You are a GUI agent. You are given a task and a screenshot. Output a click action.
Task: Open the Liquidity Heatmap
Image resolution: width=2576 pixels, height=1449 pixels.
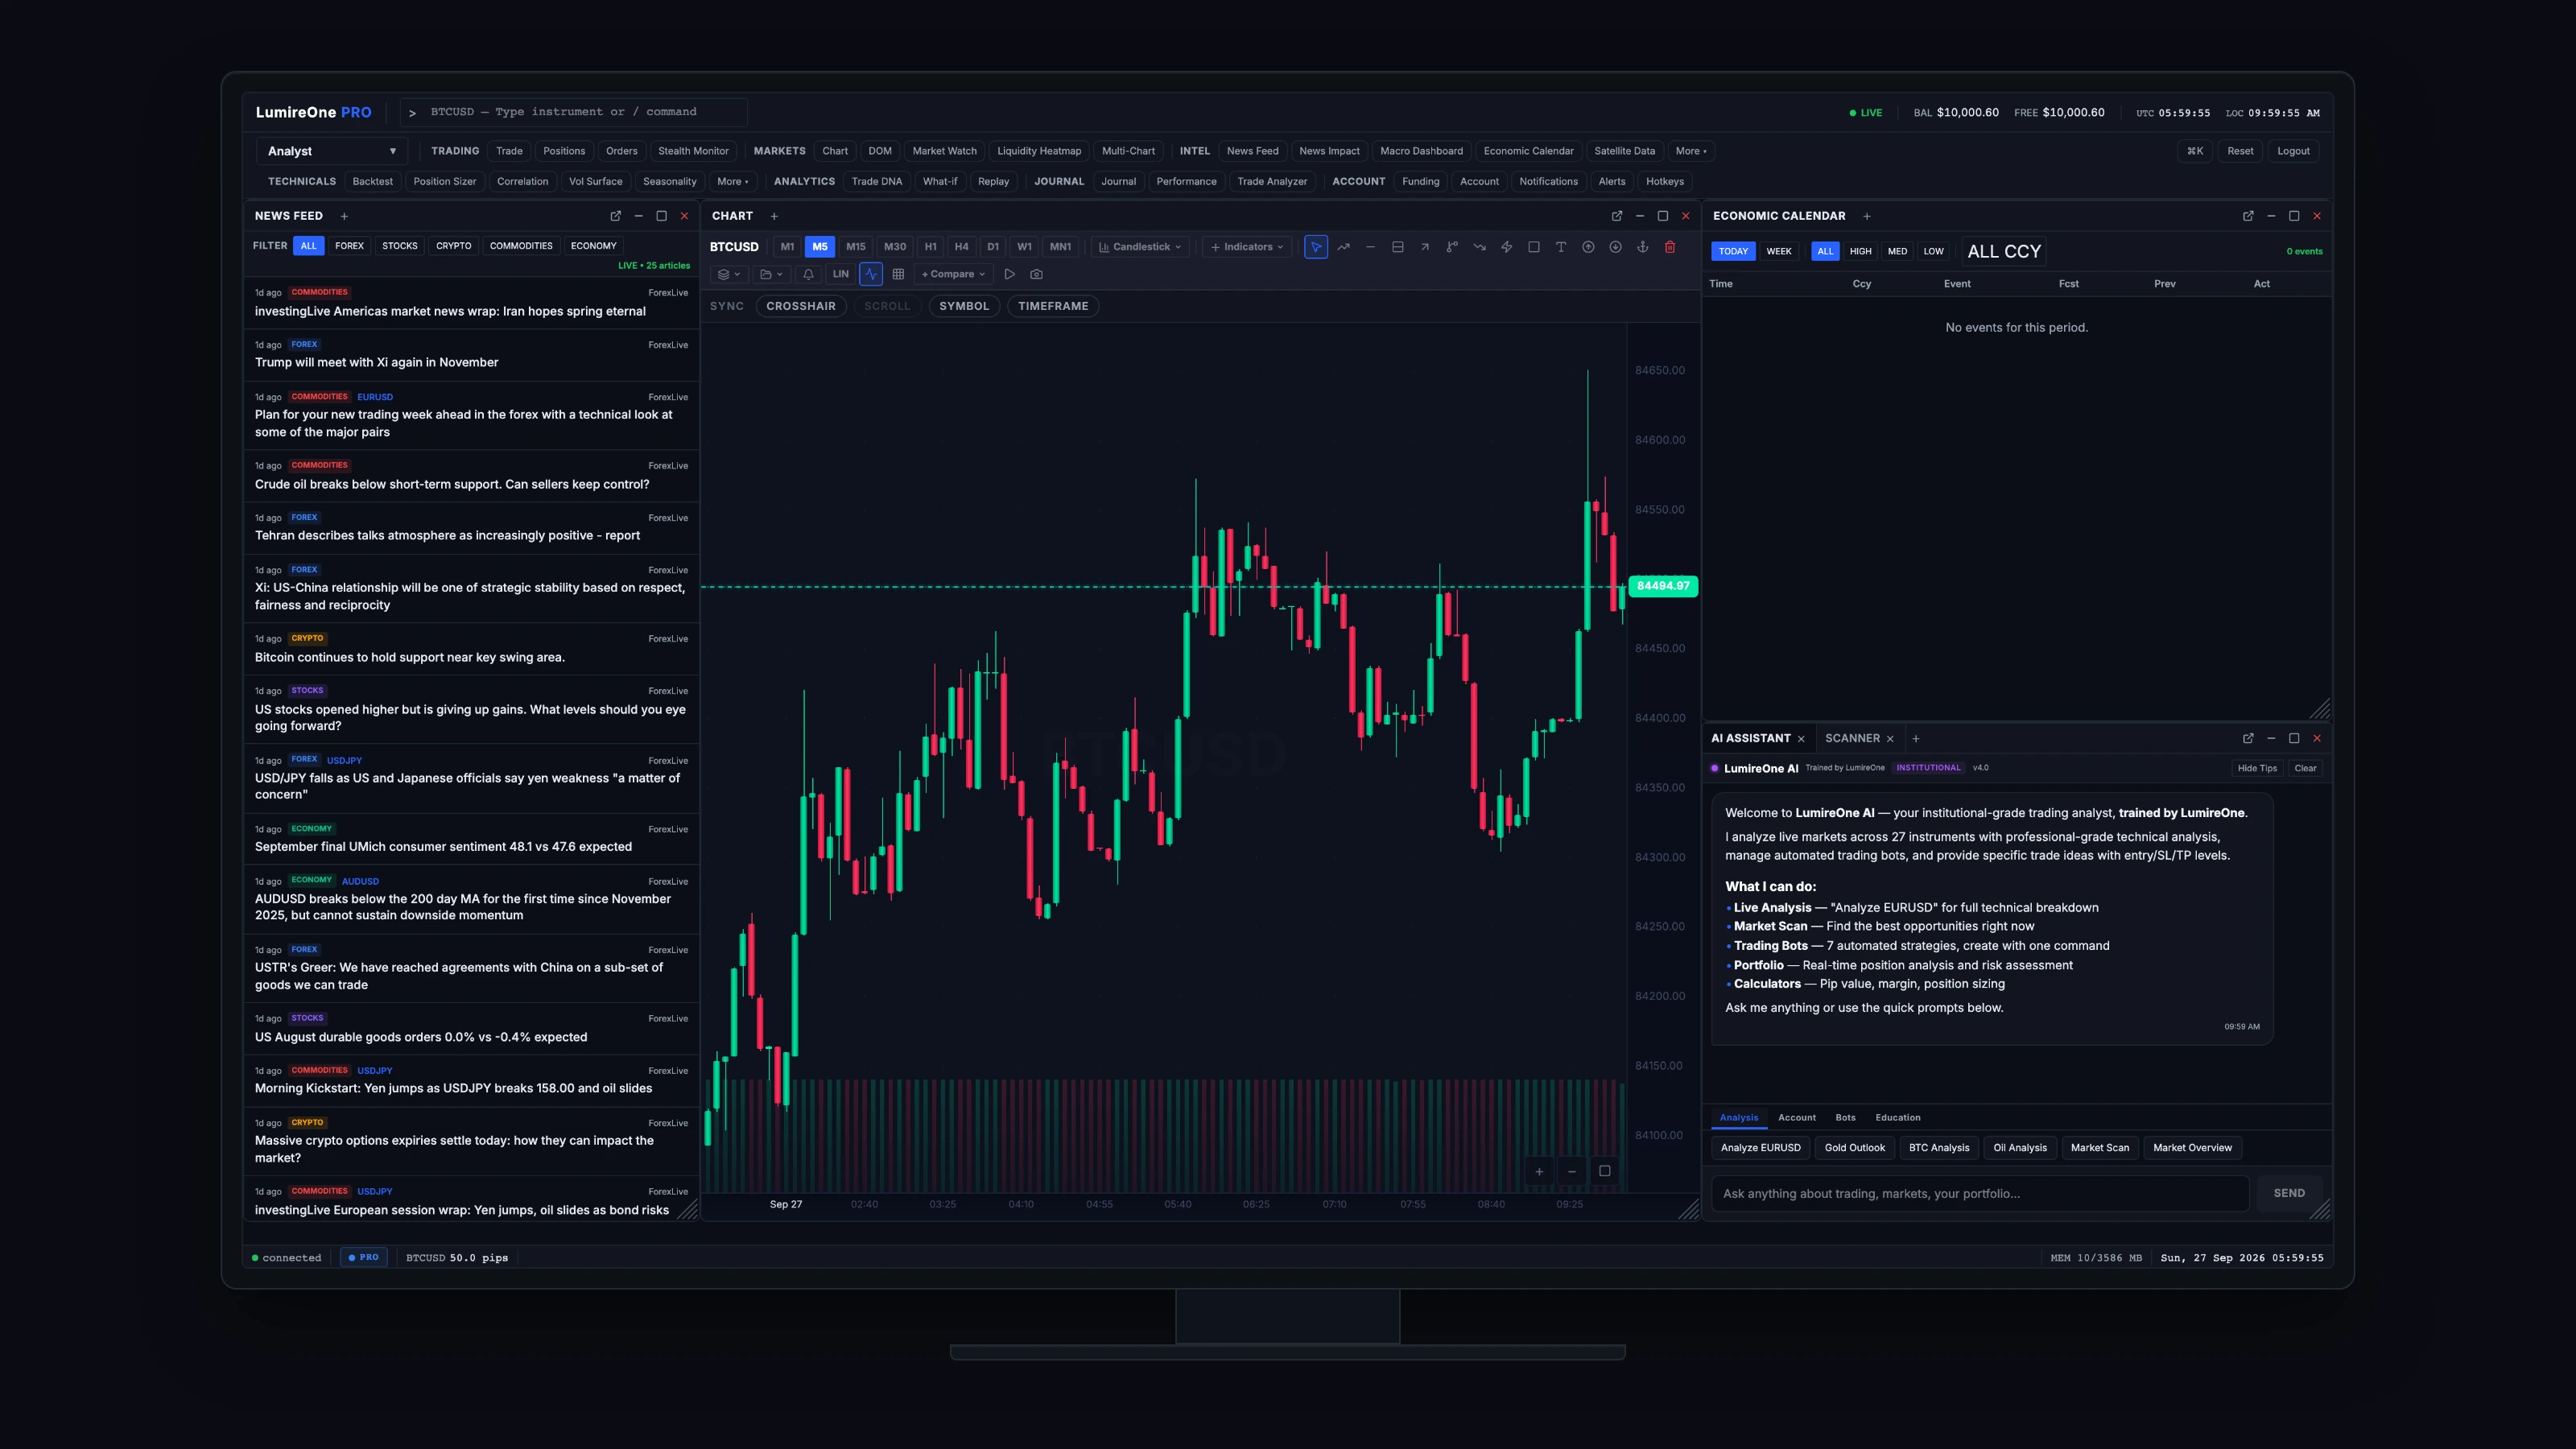pyautogui.click(x=1039, y=151)
